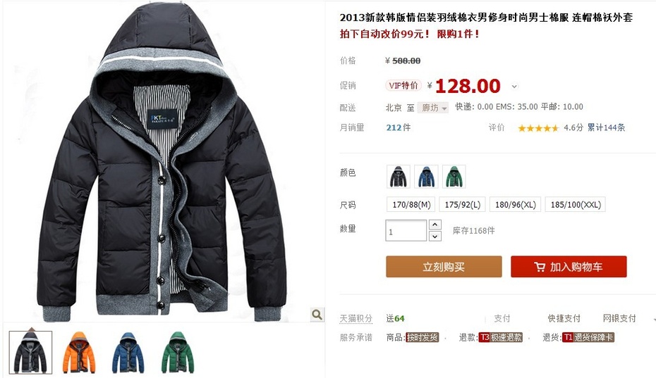656x378 pixels.
Task: Click the T3 极速退款 refund badge
Action: 501,337
